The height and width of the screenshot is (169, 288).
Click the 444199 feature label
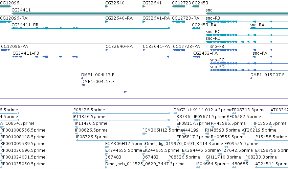coord(191,130)
